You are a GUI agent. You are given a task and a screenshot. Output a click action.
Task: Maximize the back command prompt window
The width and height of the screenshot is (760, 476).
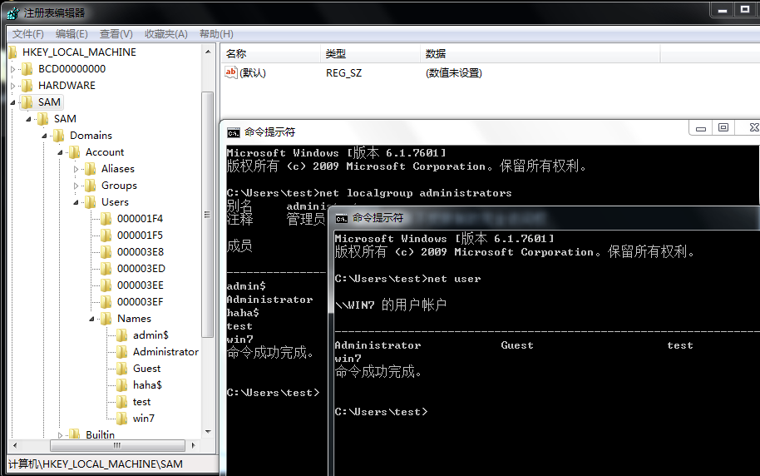(x=723, y=128)
